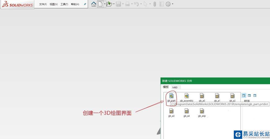
Task: Click the SOLIDWORKS logo
Action: tap(17, 4)
